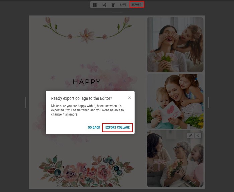Click EXPORT in the top toolbar
234x192 pixels.
136,5
